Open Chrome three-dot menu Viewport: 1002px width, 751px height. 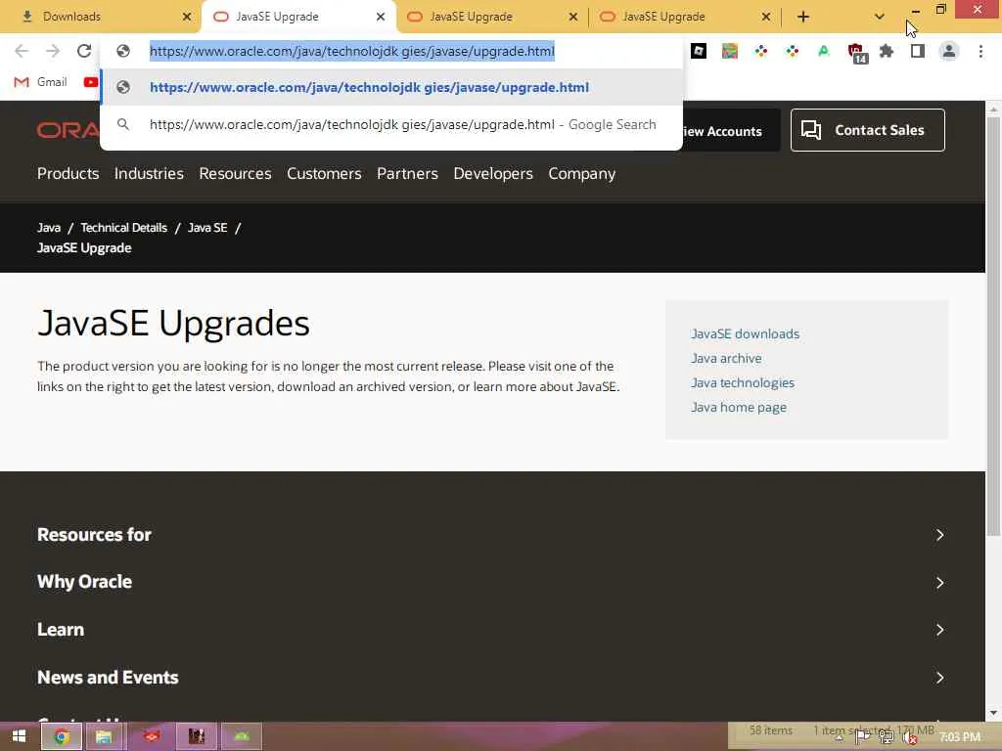[x=980, y=51]
